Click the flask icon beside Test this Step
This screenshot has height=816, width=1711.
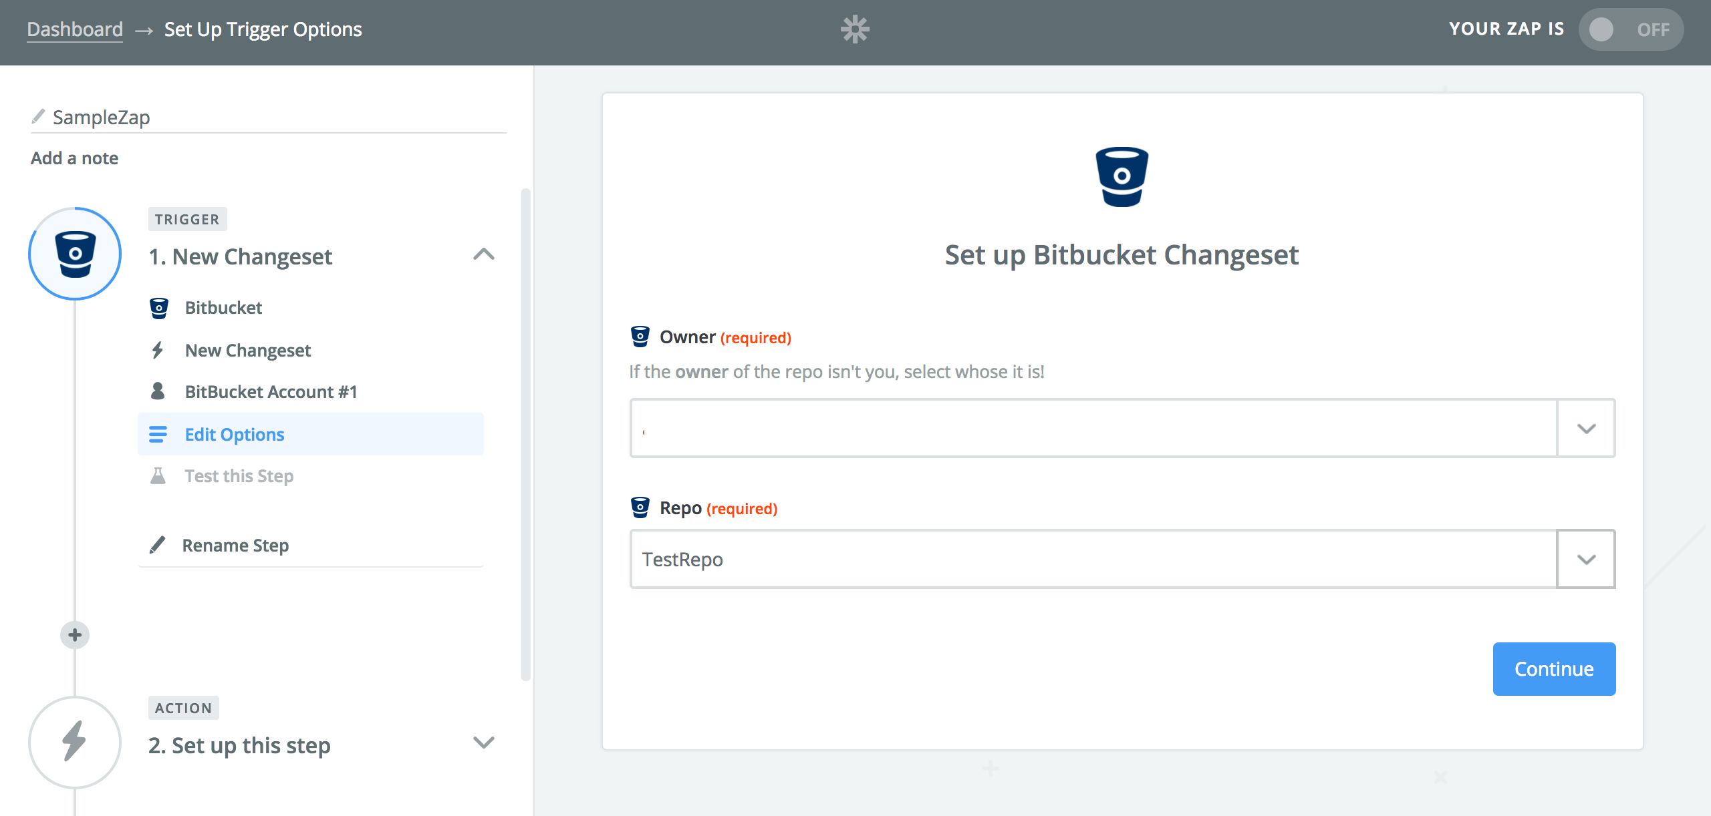click(x=158, y=475)
